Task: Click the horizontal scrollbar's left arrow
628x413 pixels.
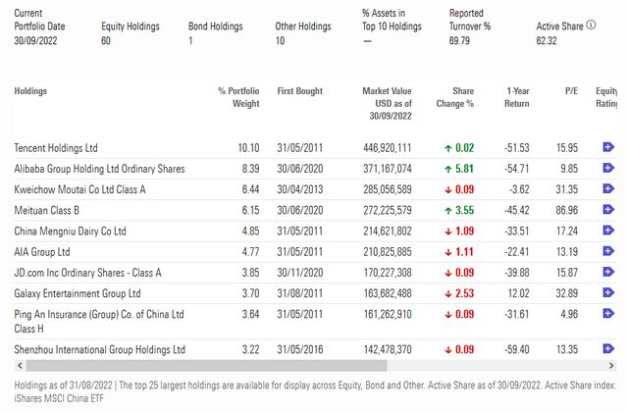Action: (x=20, y=365)
